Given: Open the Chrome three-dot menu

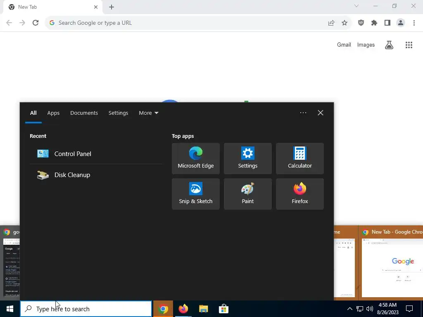Looking at the screenshot, I should pyautogui.click(x=414, y=23).
